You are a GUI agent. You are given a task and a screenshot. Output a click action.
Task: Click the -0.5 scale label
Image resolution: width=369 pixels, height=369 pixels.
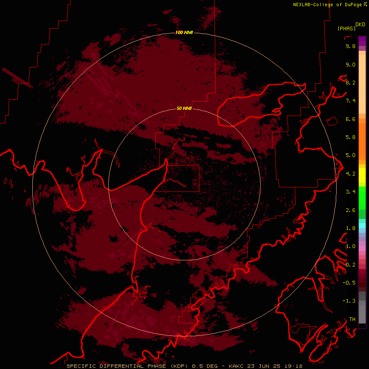click(x=349, y=283)
